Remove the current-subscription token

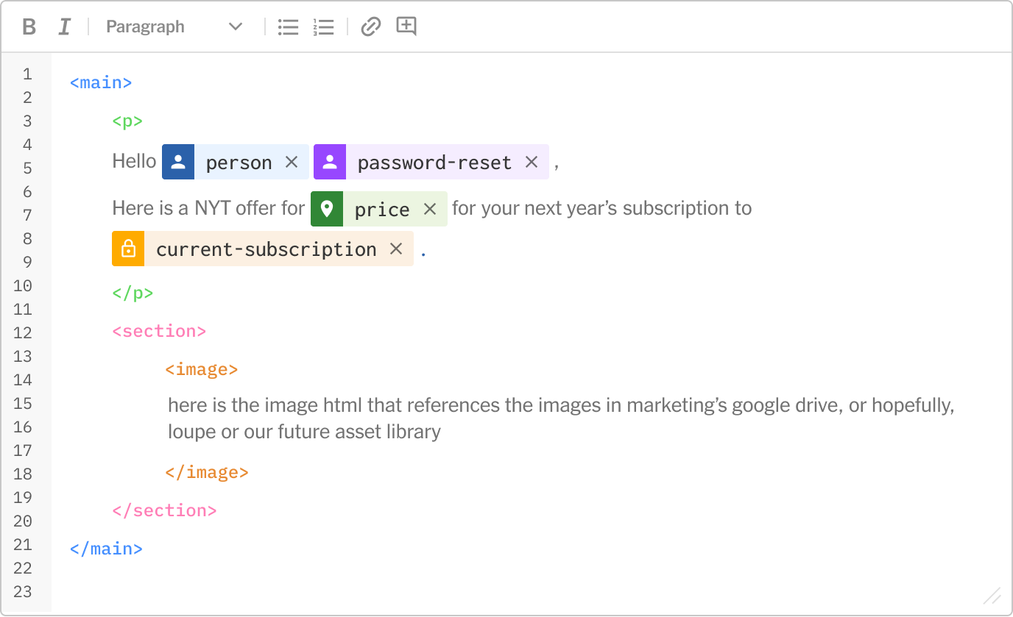click(x=395, y=249)
